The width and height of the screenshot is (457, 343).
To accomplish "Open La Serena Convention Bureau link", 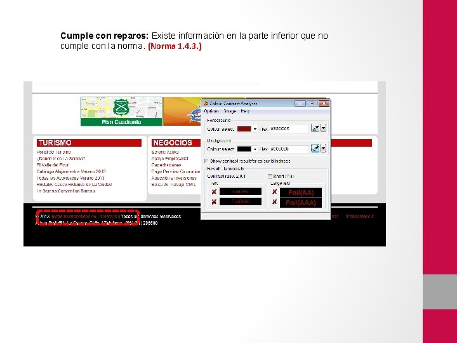I will 65,191.
